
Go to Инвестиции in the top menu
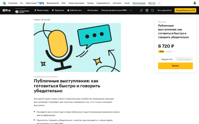coord(31,3)
